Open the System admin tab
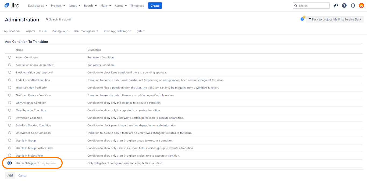 [140, 31]
